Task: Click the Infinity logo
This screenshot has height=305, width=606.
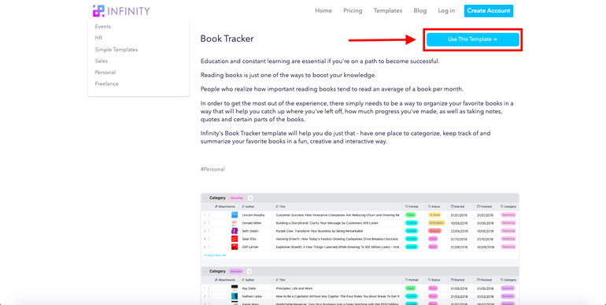Action: point(121,11)
